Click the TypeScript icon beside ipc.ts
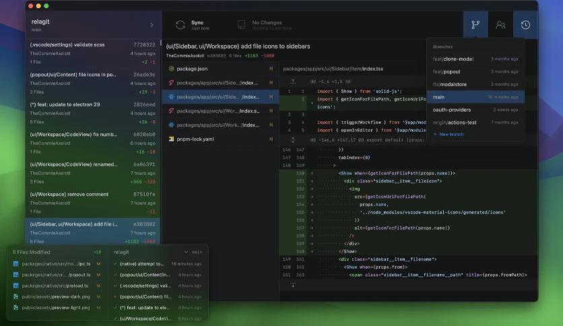 coord(15,263)
